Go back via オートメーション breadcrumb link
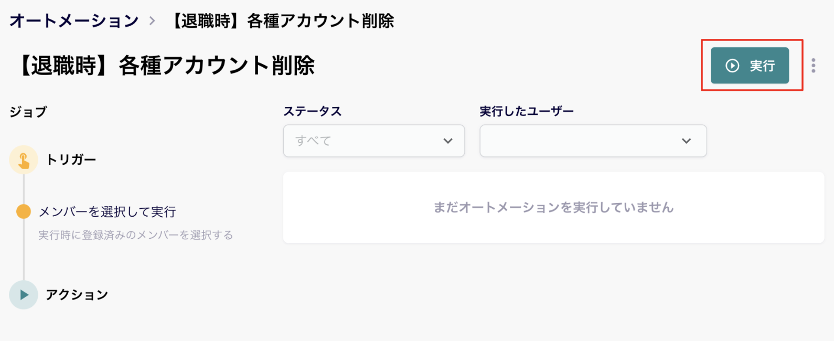Image resolution: width=834 pixels, height=341 pixels. pos(74,21)
